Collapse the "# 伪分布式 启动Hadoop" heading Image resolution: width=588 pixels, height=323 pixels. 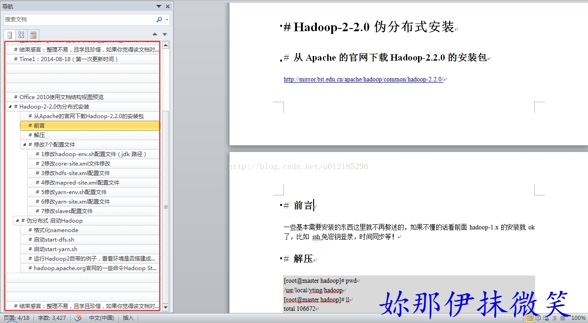[x=17, y=221]
